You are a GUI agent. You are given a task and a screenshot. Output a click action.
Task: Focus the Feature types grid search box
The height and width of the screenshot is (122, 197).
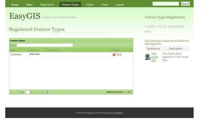45,45
